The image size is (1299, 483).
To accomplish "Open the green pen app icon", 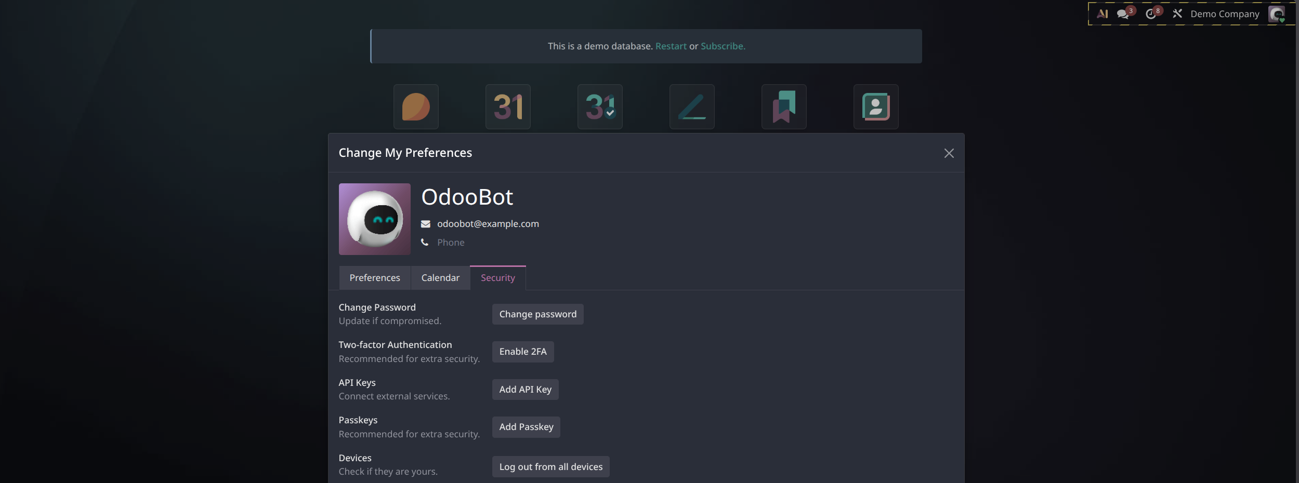I will (692, 106).
